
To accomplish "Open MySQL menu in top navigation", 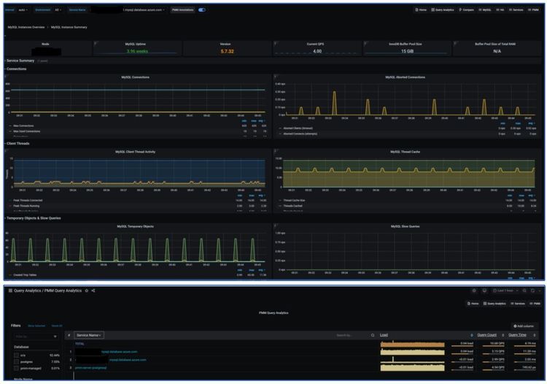I will [484, 9].
